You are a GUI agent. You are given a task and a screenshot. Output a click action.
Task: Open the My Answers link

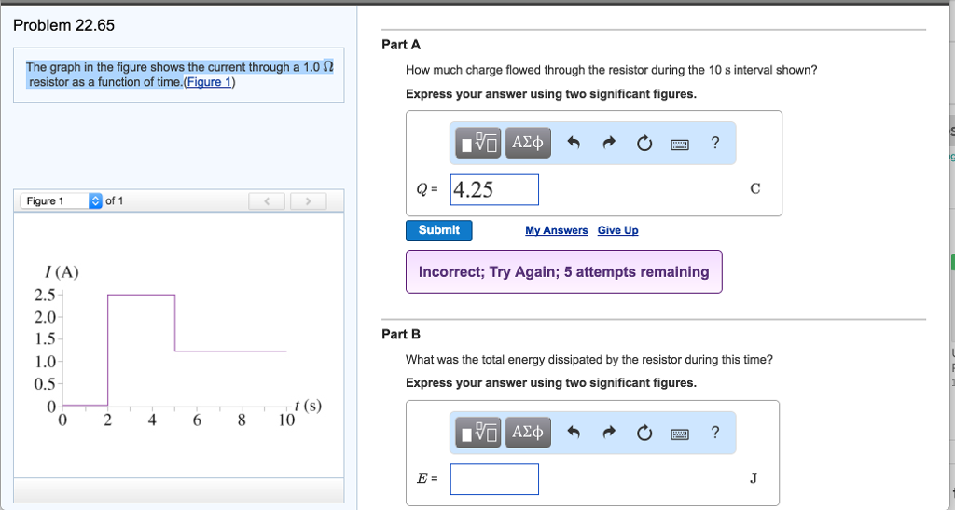(557, 230)
